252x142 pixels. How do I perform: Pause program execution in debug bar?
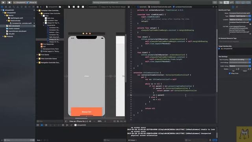click(x=46, y=125)
